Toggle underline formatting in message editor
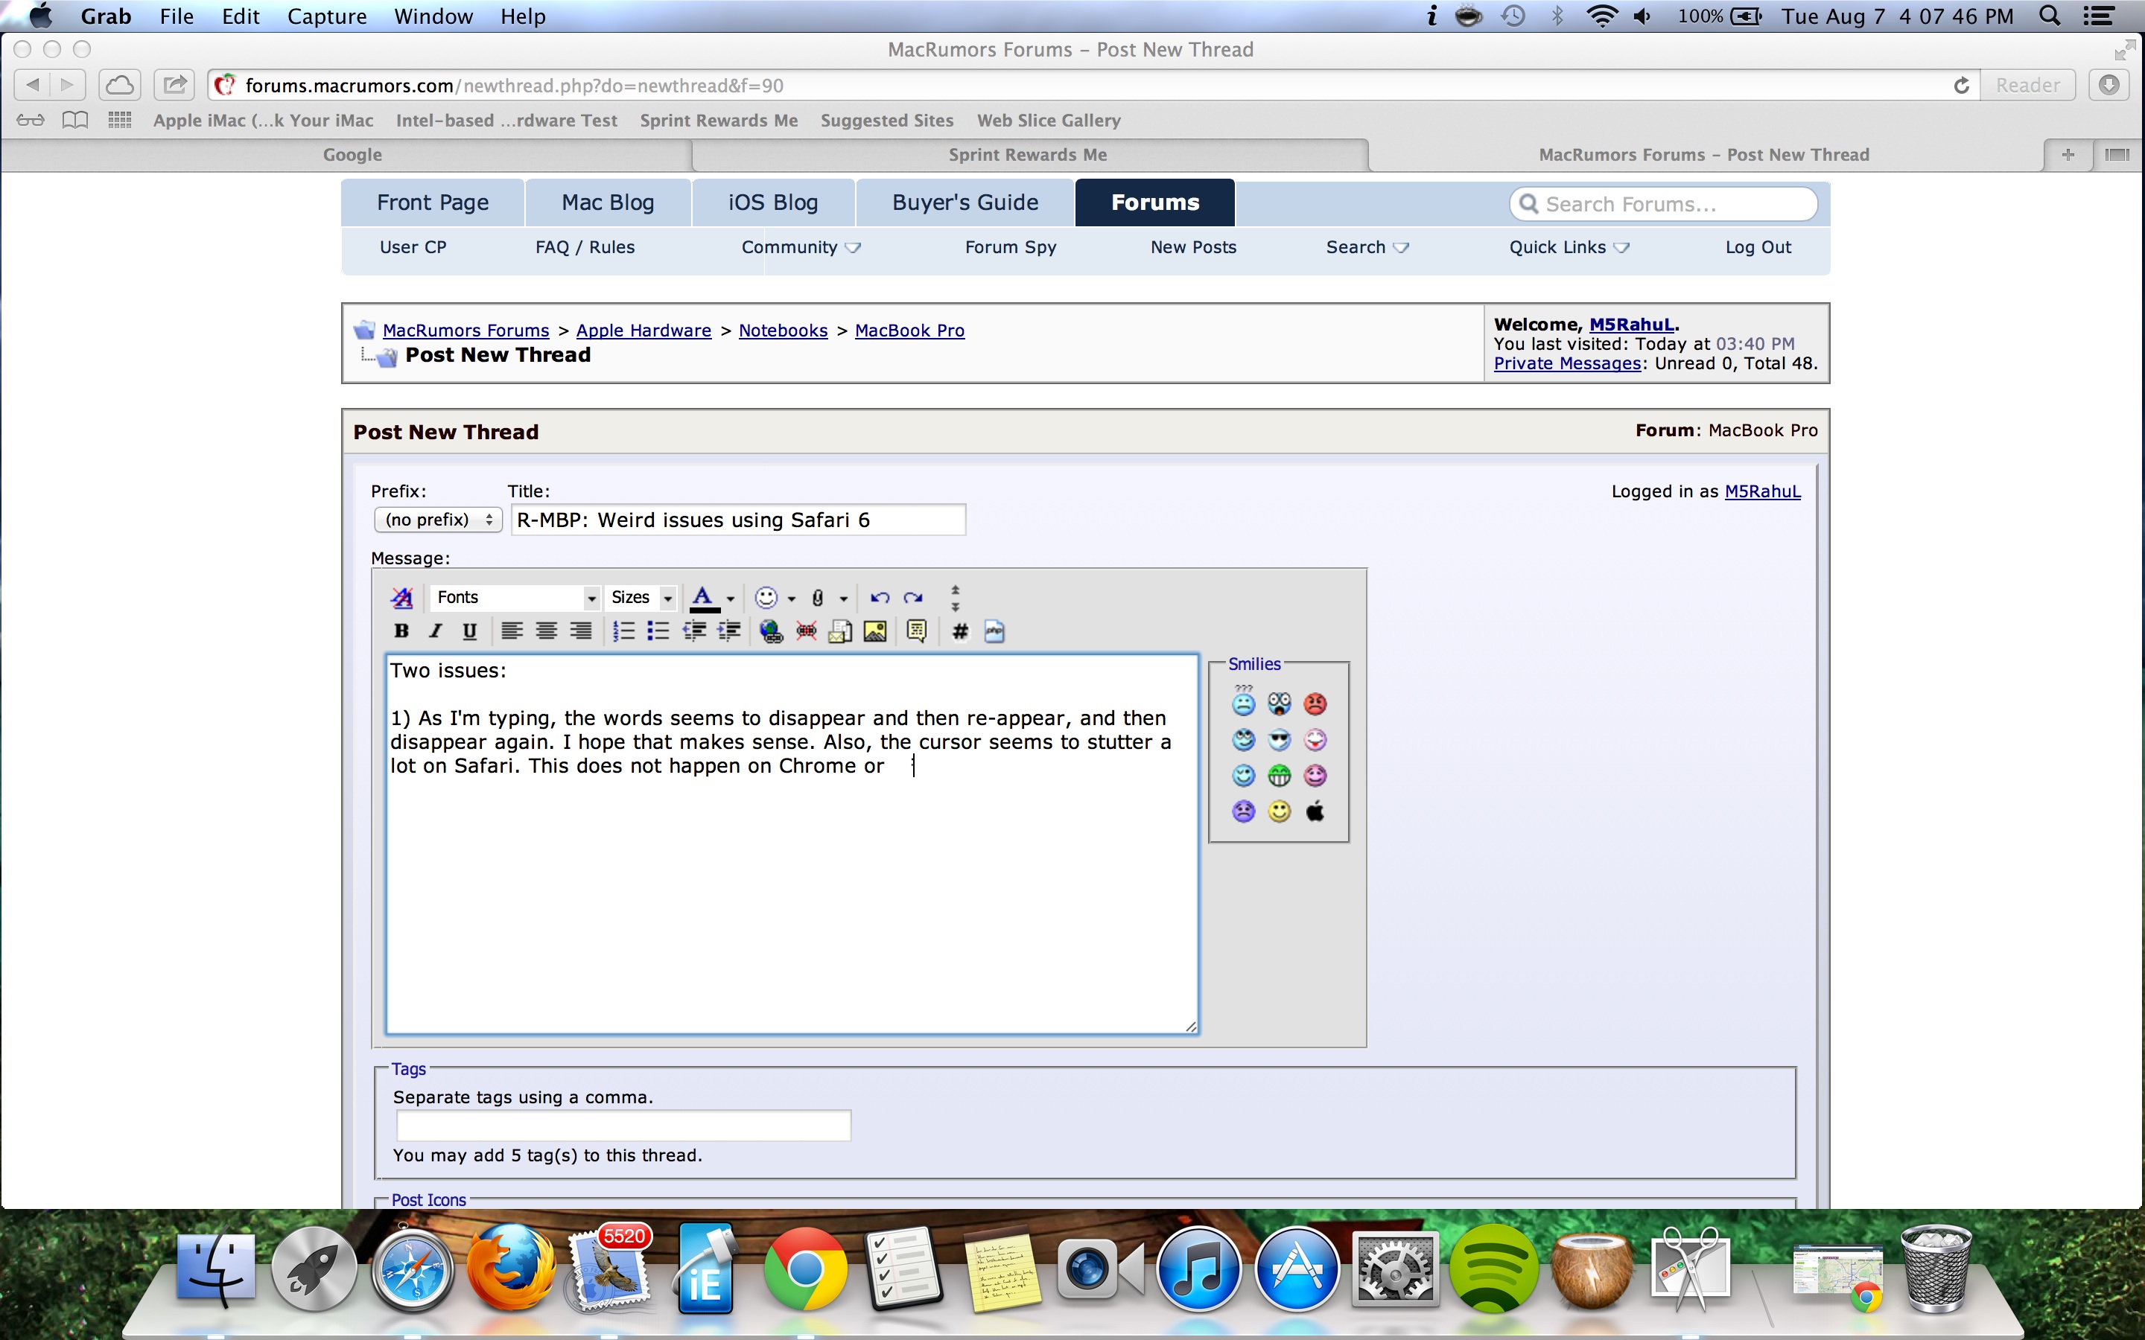This screenshot has height=1340, width=2145. pyautogui.click(x=470, y=631)
